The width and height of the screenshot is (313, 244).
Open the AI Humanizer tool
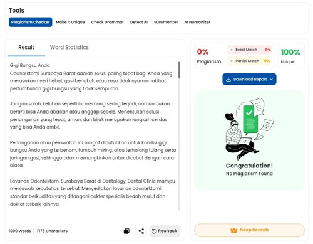tap(197, 22)
